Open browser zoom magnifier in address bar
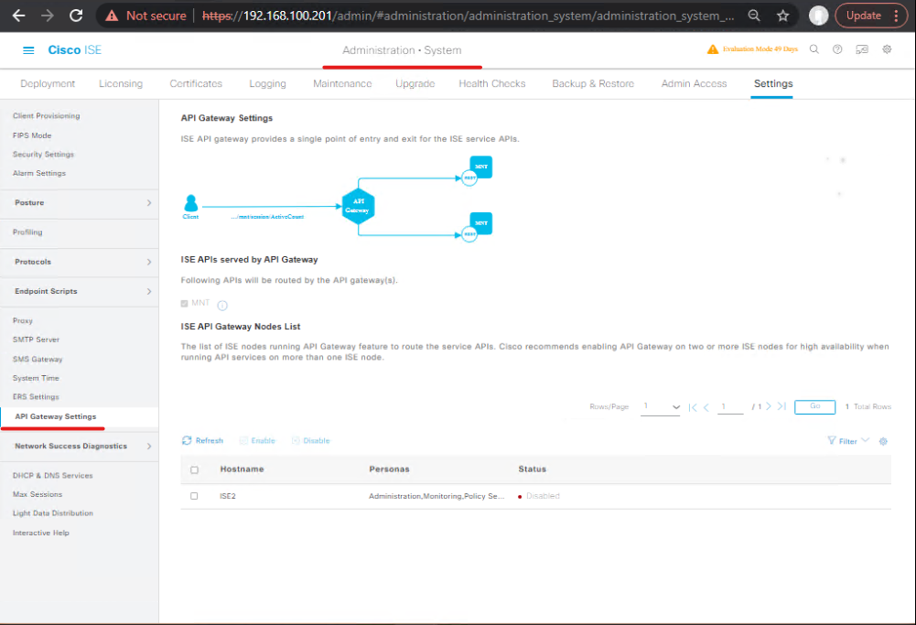This screenshot has width=916, height=625. click(754, 16)
